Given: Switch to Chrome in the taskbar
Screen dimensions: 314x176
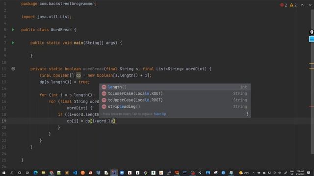Looking at the screenshot, I should coord(52,173).
